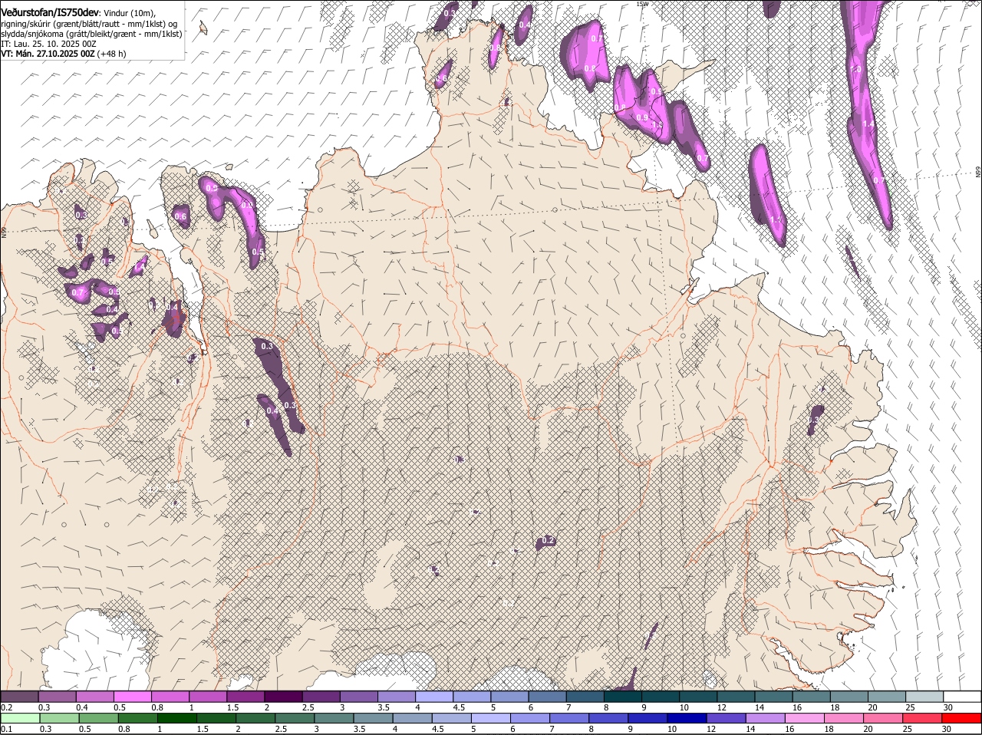Click the 'N99' latitude label on right edge
This screenshot has width=982, height=735.
click(978, 173)
